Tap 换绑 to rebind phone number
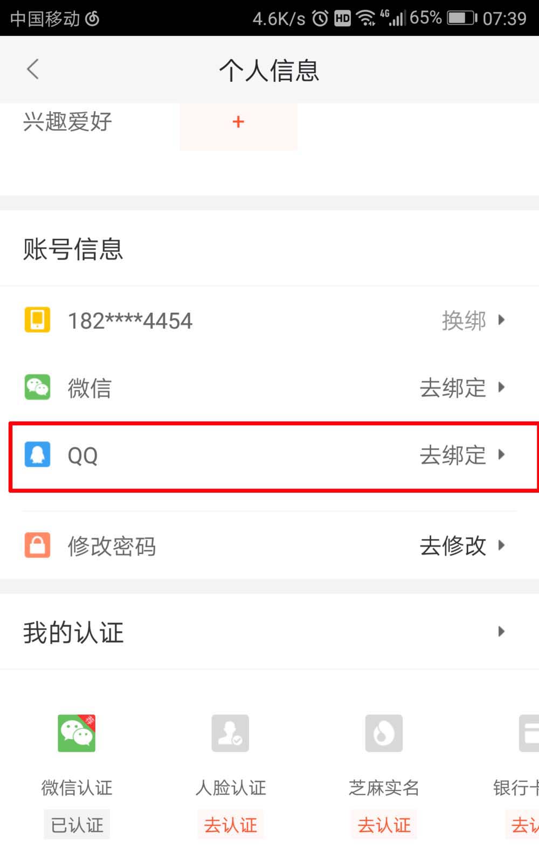This screenshot has width=539, height=867. tap(464, 320)
